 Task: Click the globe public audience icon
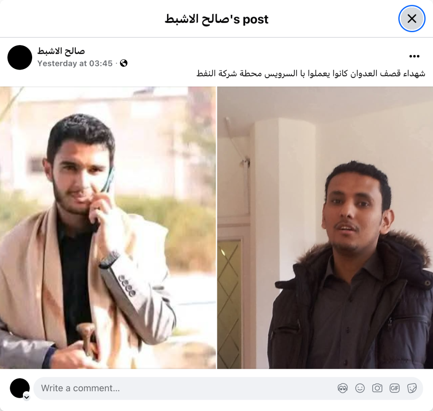[124, 63]
